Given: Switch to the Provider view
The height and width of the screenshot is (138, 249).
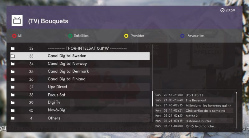Looking at the screenshot, I should click(x=137, y=36).
